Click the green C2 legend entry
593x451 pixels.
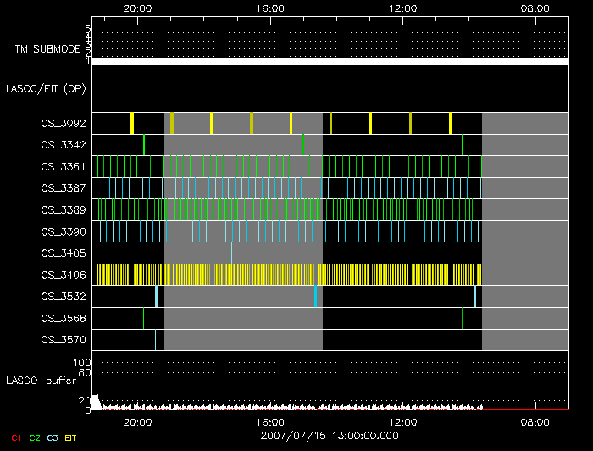(35, 437)
